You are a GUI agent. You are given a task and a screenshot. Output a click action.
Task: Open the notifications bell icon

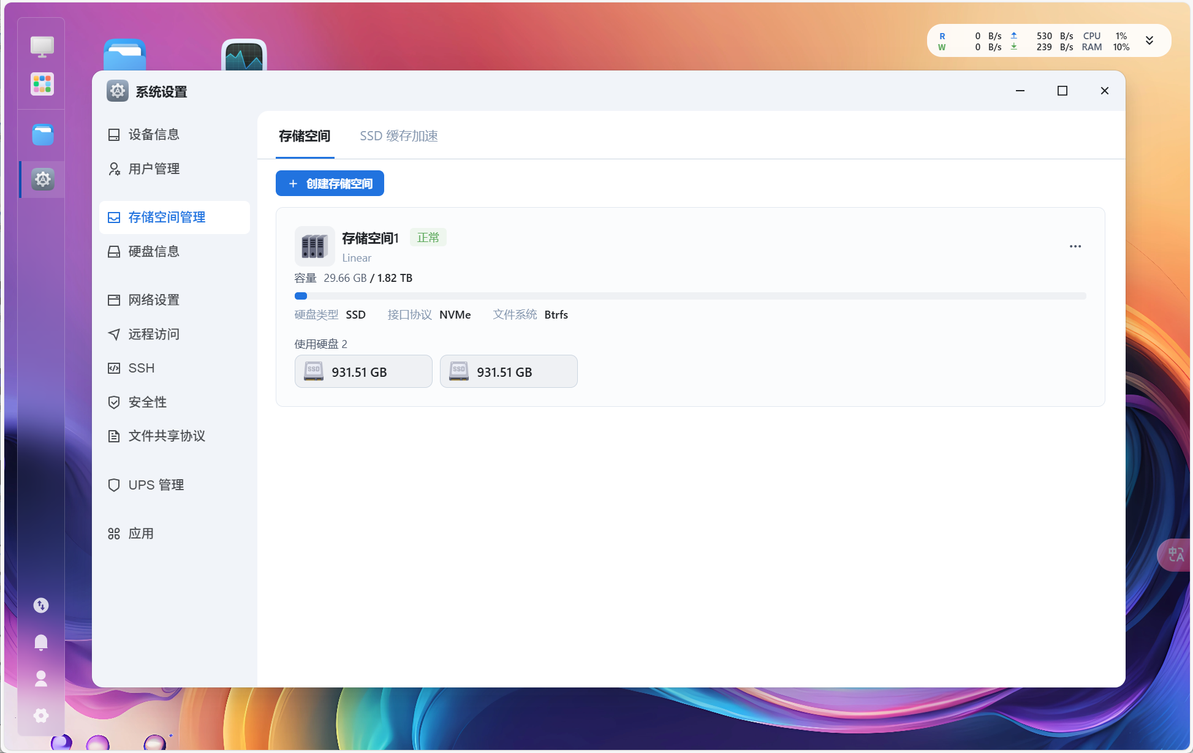coord(41,642)
